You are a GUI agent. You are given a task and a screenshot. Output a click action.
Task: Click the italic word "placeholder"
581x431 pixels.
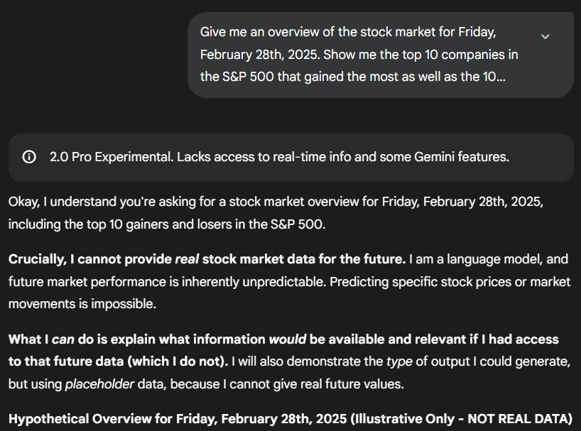(x=100, y=385)
